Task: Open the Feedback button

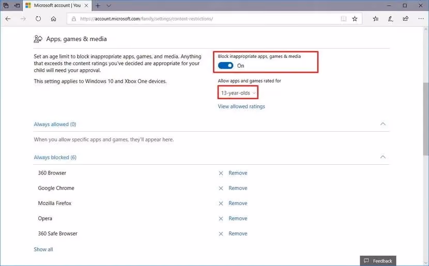Action: click(378, 261)
